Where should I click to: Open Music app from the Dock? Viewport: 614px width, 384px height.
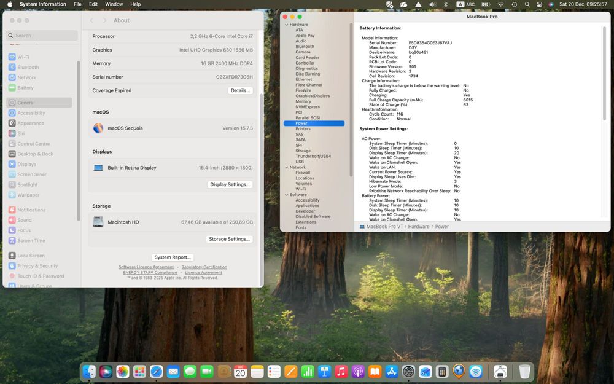pyautogui.click(x=341, y=371)
